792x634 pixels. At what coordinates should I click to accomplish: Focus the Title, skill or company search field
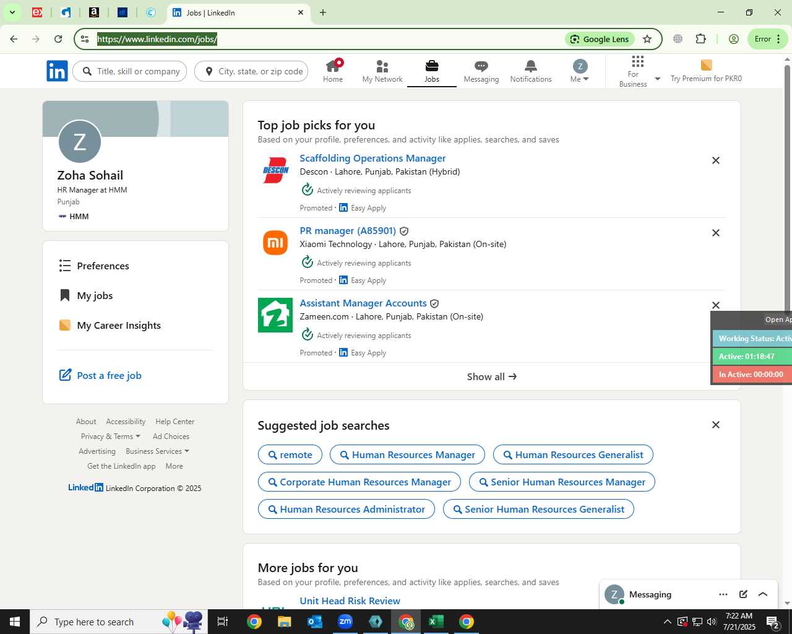click(130, 71)
